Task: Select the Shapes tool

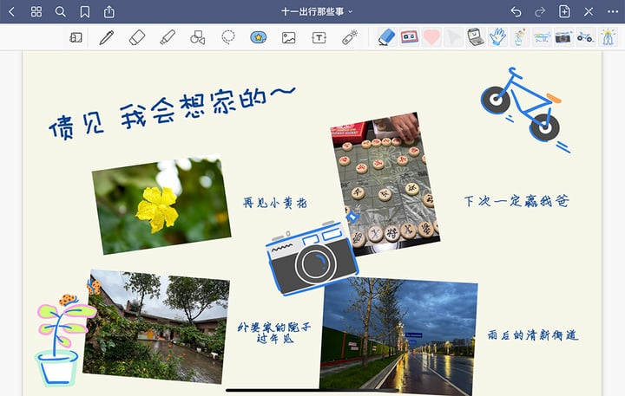Action: point(198,37)
